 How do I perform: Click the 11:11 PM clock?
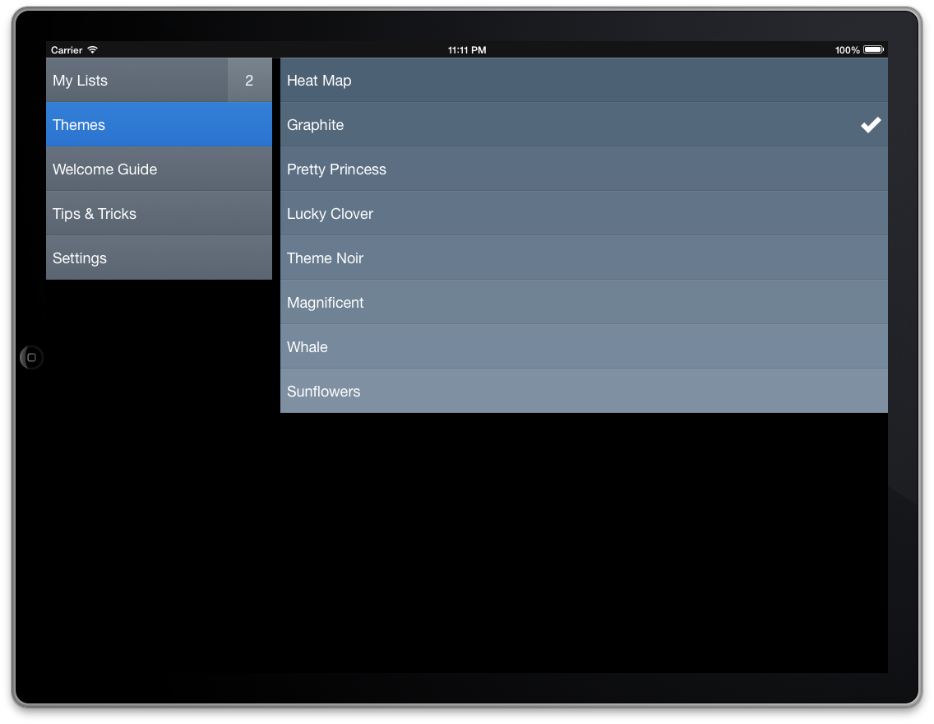(x=467, y=50)
